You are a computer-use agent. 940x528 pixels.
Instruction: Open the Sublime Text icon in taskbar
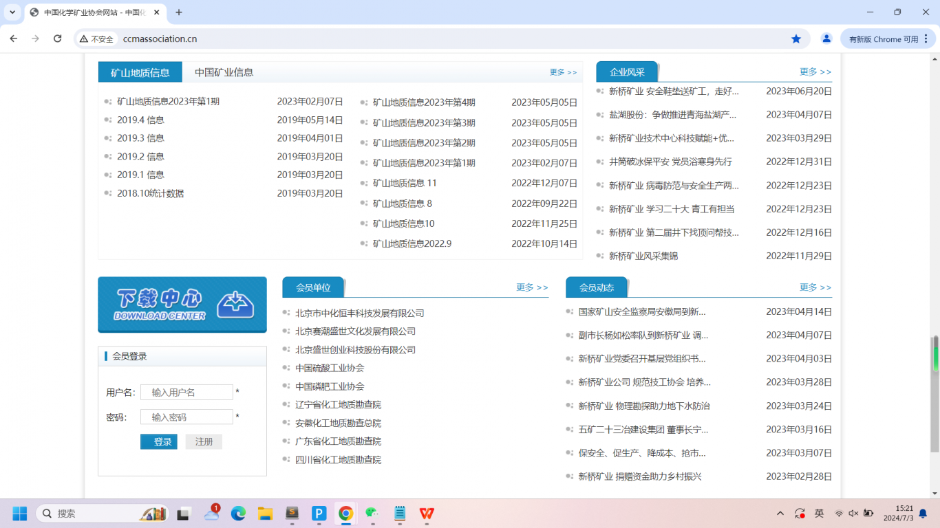(292, 514)
